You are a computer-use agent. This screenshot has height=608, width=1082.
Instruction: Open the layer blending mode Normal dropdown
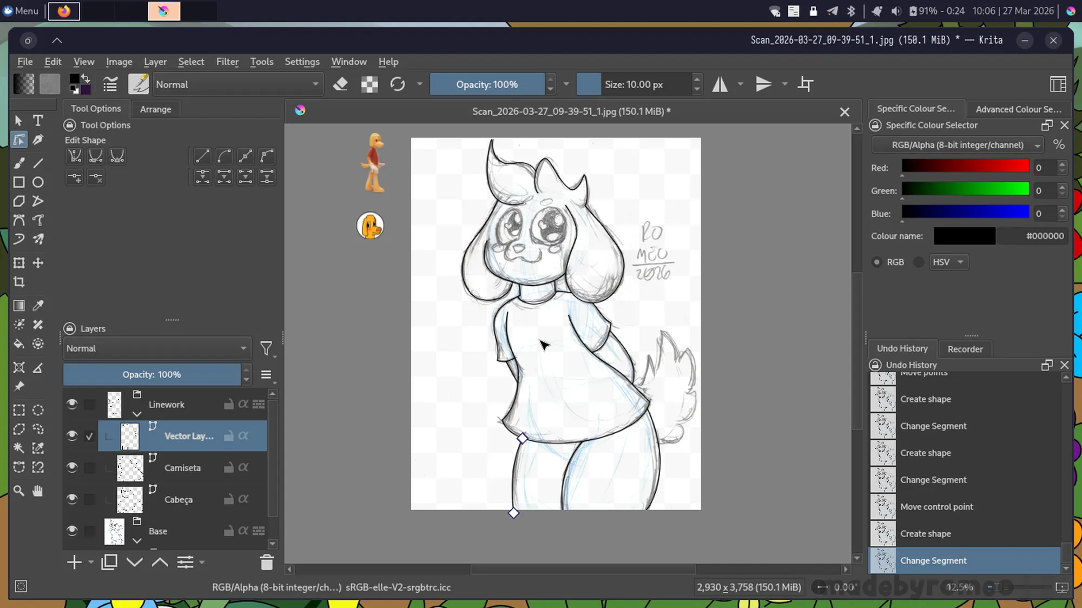156,349
